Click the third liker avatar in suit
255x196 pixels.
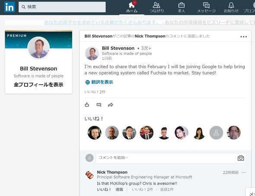129,133
